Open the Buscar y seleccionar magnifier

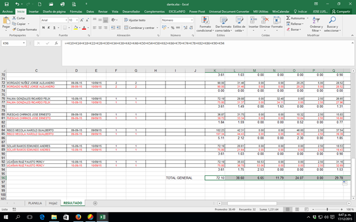click(332, 20)
